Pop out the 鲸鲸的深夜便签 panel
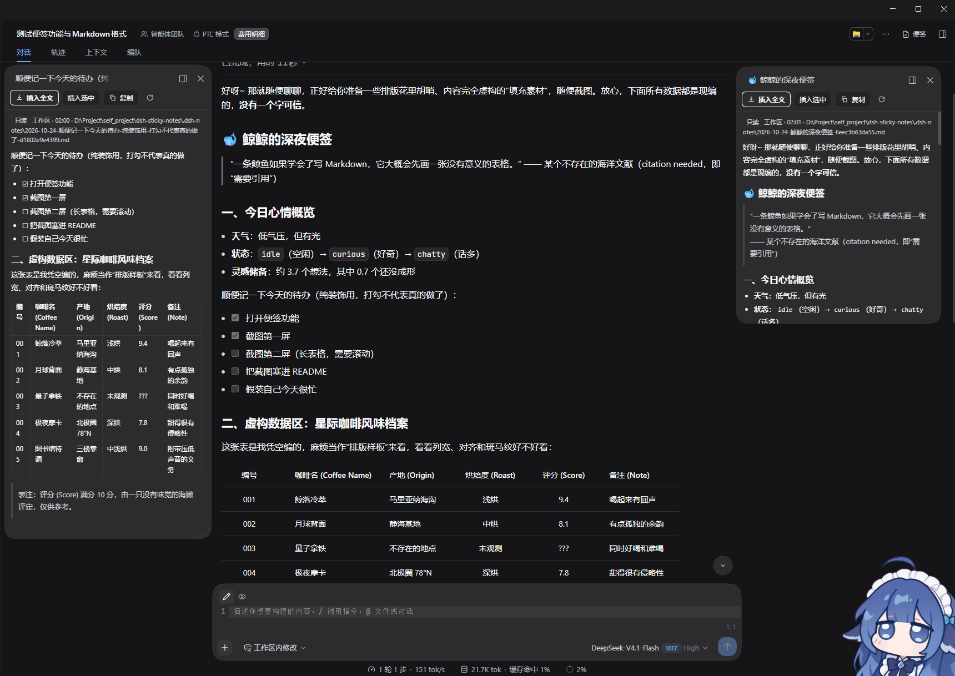 tap(912, 80)
